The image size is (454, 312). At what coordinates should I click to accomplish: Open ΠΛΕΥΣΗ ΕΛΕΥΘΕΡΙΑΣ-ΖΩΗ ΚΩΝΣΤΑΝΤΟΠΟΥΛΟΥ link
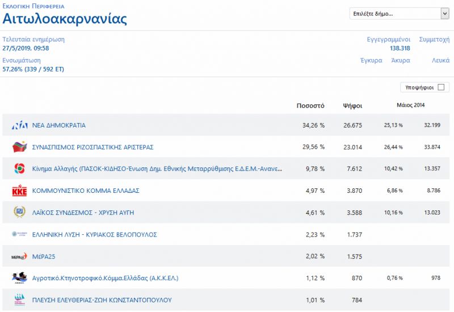(102, 300)
